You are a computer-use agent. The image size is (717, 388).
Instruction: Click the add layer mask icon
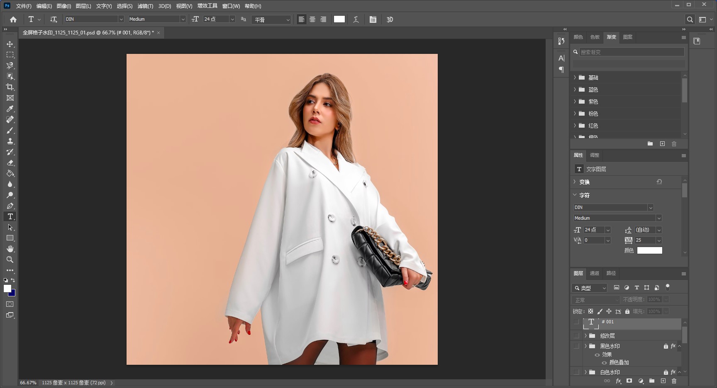[629, 381]
